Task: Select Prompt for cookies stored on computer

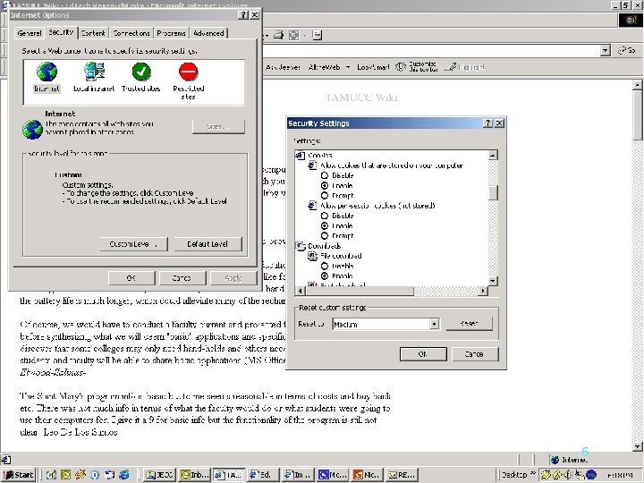Action: tap(325, 196)
